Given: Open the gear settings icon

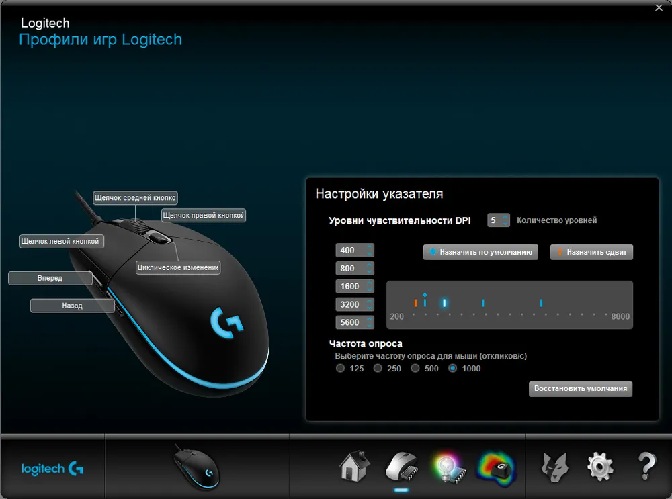Looking at the screenshot, I should (x=600, y=467).
